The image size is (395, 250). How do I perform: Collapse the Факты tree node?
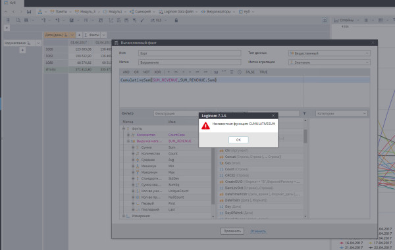(x=124, y=129)
